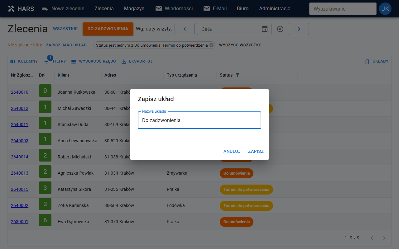The height and width of the screenshot is (249, 399).
Task: Go to next table page
Action: (384, 238)
